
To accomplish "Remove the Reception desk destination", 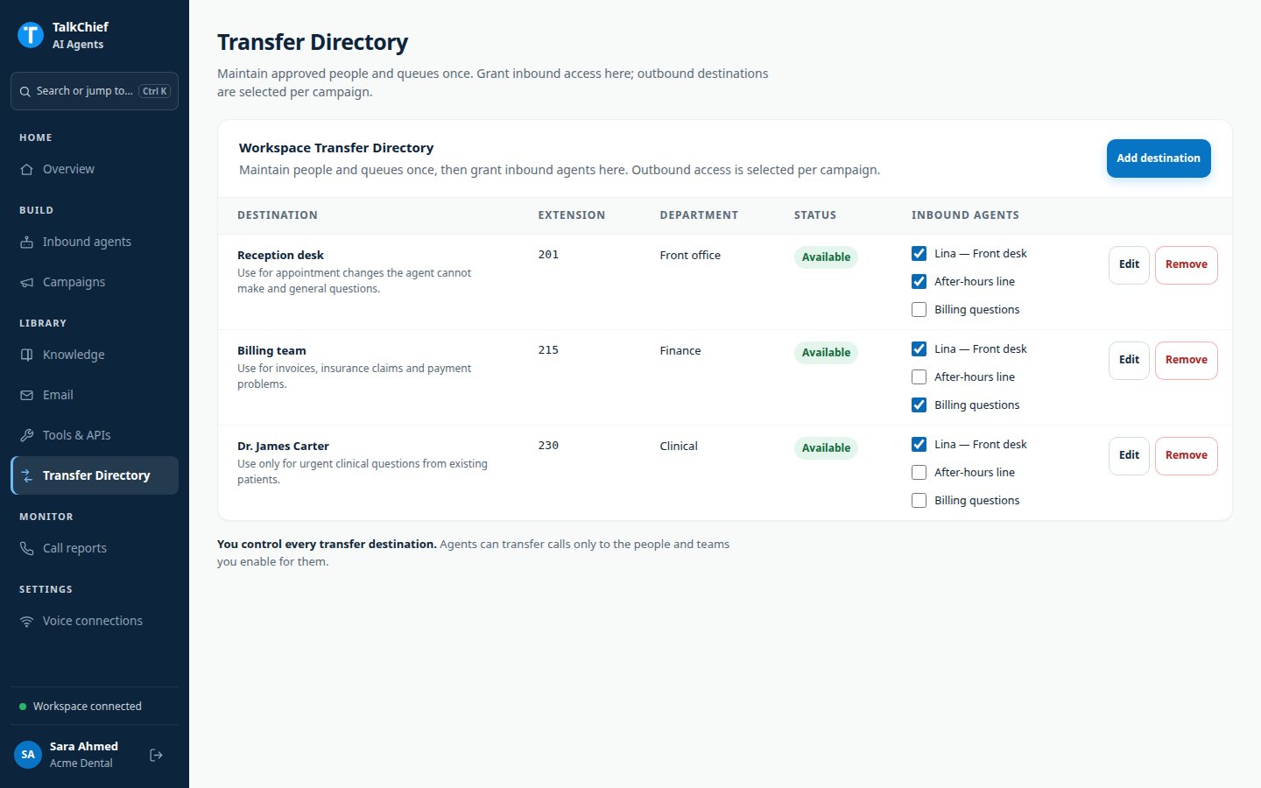I will click(1186, 264).
